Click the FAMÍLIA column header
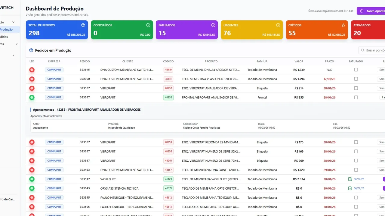 [x=262, y=61]
